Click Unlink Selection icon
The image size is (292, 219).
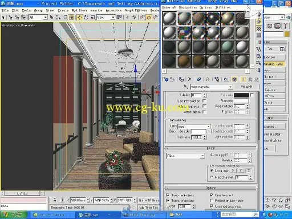click(17, 18)
